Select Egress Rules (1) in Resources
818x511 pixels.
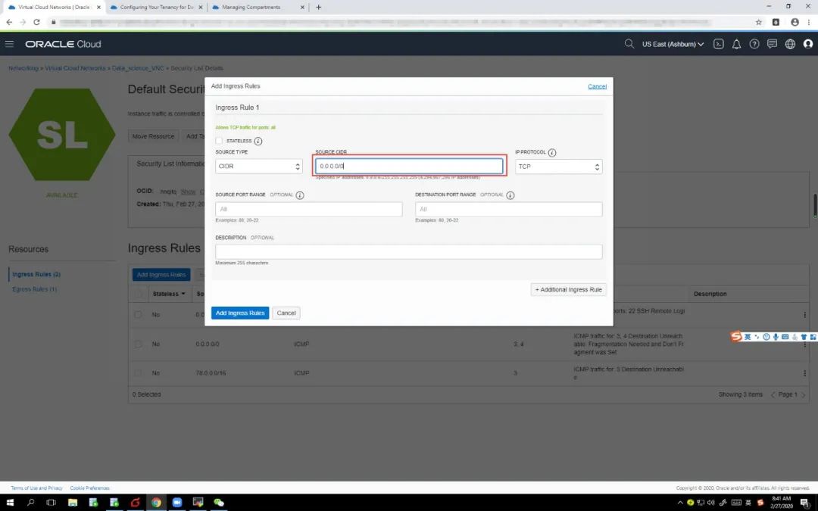[x=34, y=289]
